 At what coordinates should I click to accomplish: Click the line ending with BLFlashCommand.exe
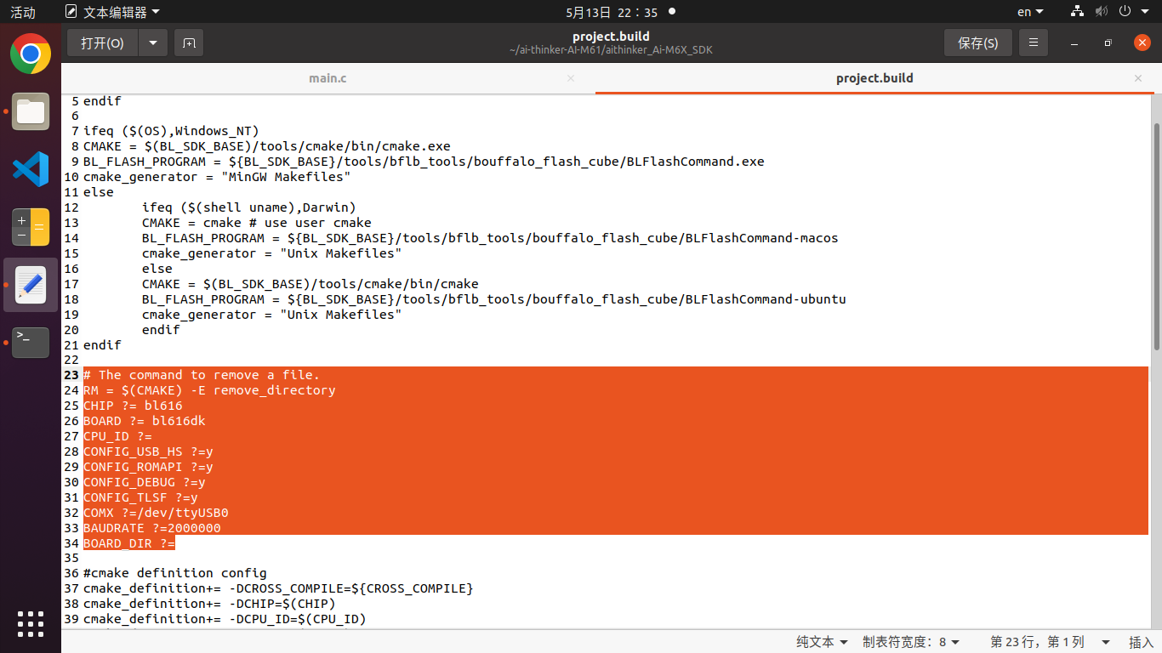tap(424, 162)
